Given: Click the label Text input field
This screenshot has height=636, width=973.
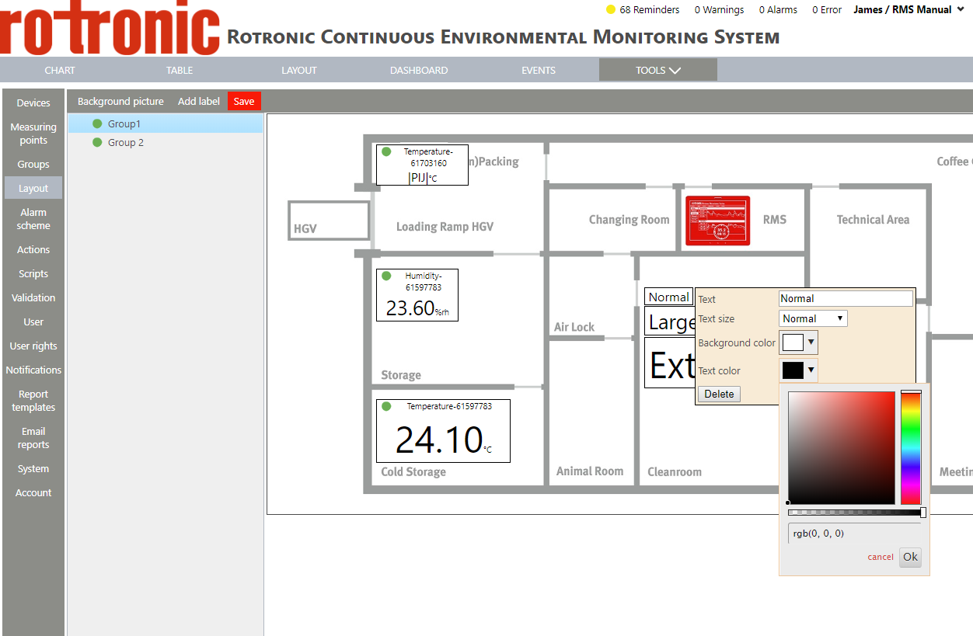Looking at the screenshot, I should tap(846, 298).
